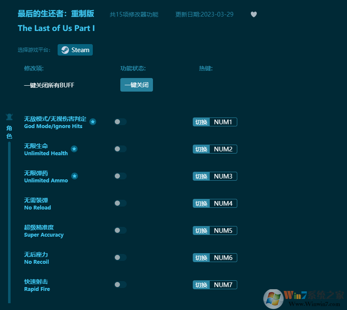Click the heart favorite icon at top

pos(253,14)
